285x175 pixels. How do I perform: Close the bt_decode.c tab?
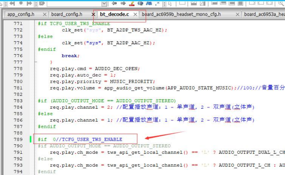click(135, 14)
